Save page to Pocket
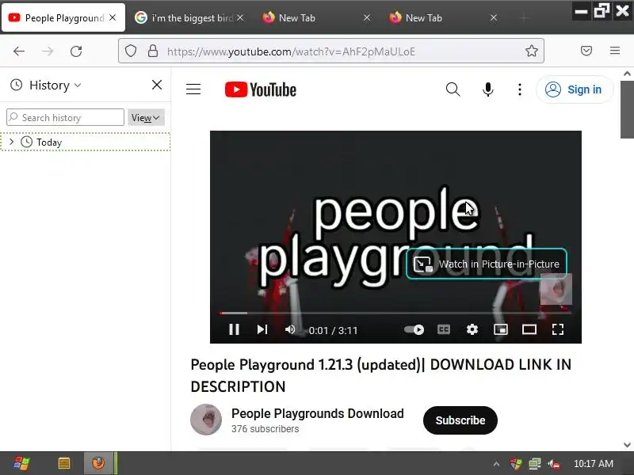 point(586,51)
